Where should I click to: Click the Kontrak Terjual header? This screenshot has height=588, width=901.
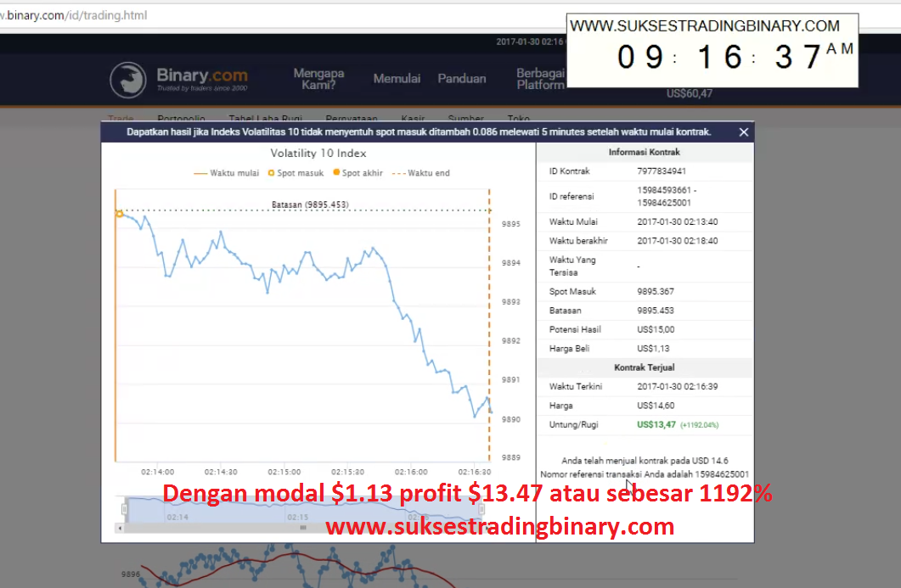645,367
